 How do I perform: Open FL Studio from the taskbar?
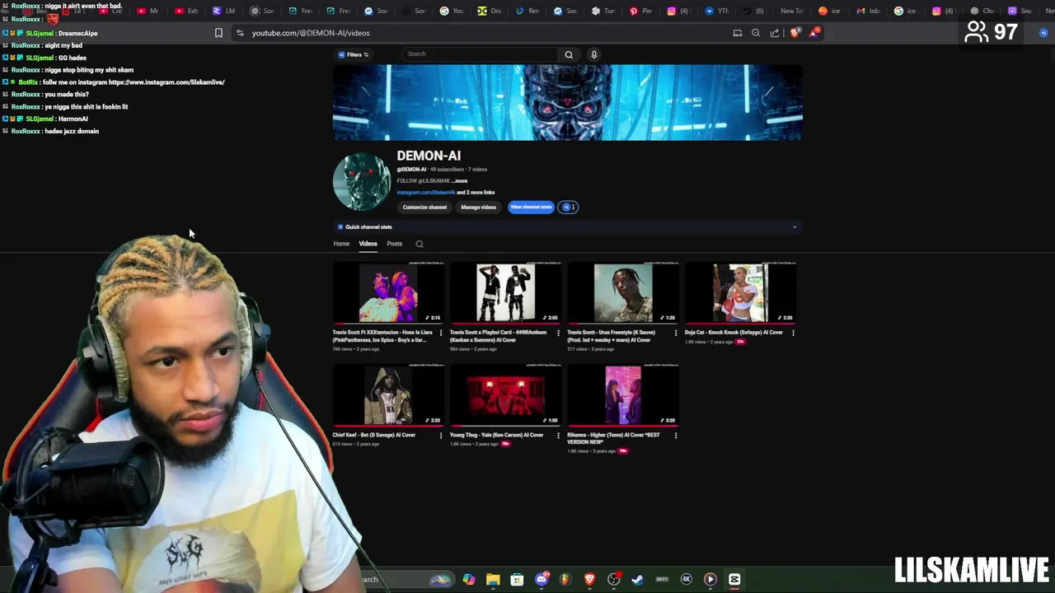(565, 580)
